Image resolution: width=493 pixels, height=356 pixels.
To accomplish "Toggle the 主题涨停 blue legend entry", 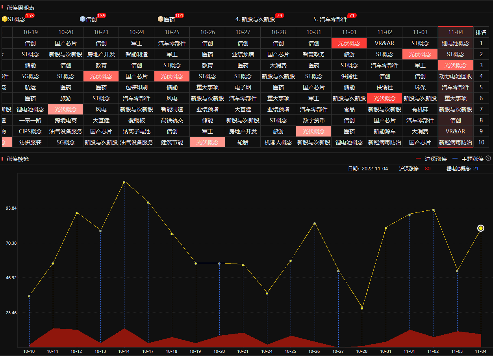I will (468, 159).
